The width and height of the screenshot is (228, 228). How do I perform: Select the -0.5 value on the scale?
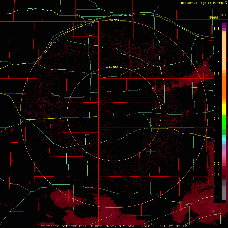(216, 175)
